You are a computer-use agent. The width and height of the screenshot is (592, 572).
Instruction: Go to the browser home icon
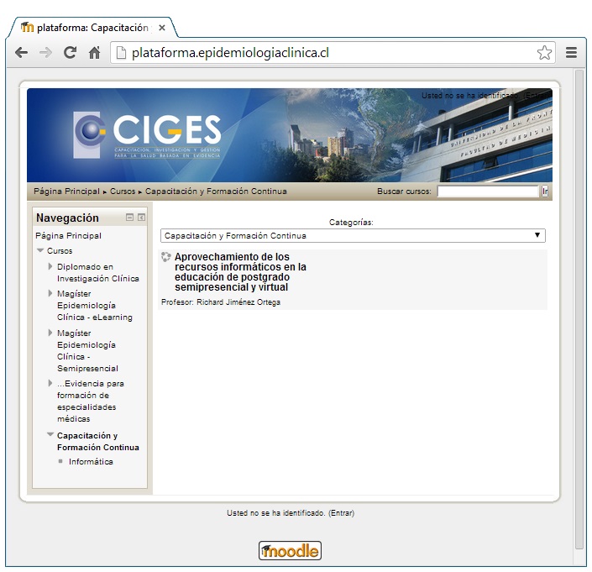pyautogui.click(x=94, y=52)
